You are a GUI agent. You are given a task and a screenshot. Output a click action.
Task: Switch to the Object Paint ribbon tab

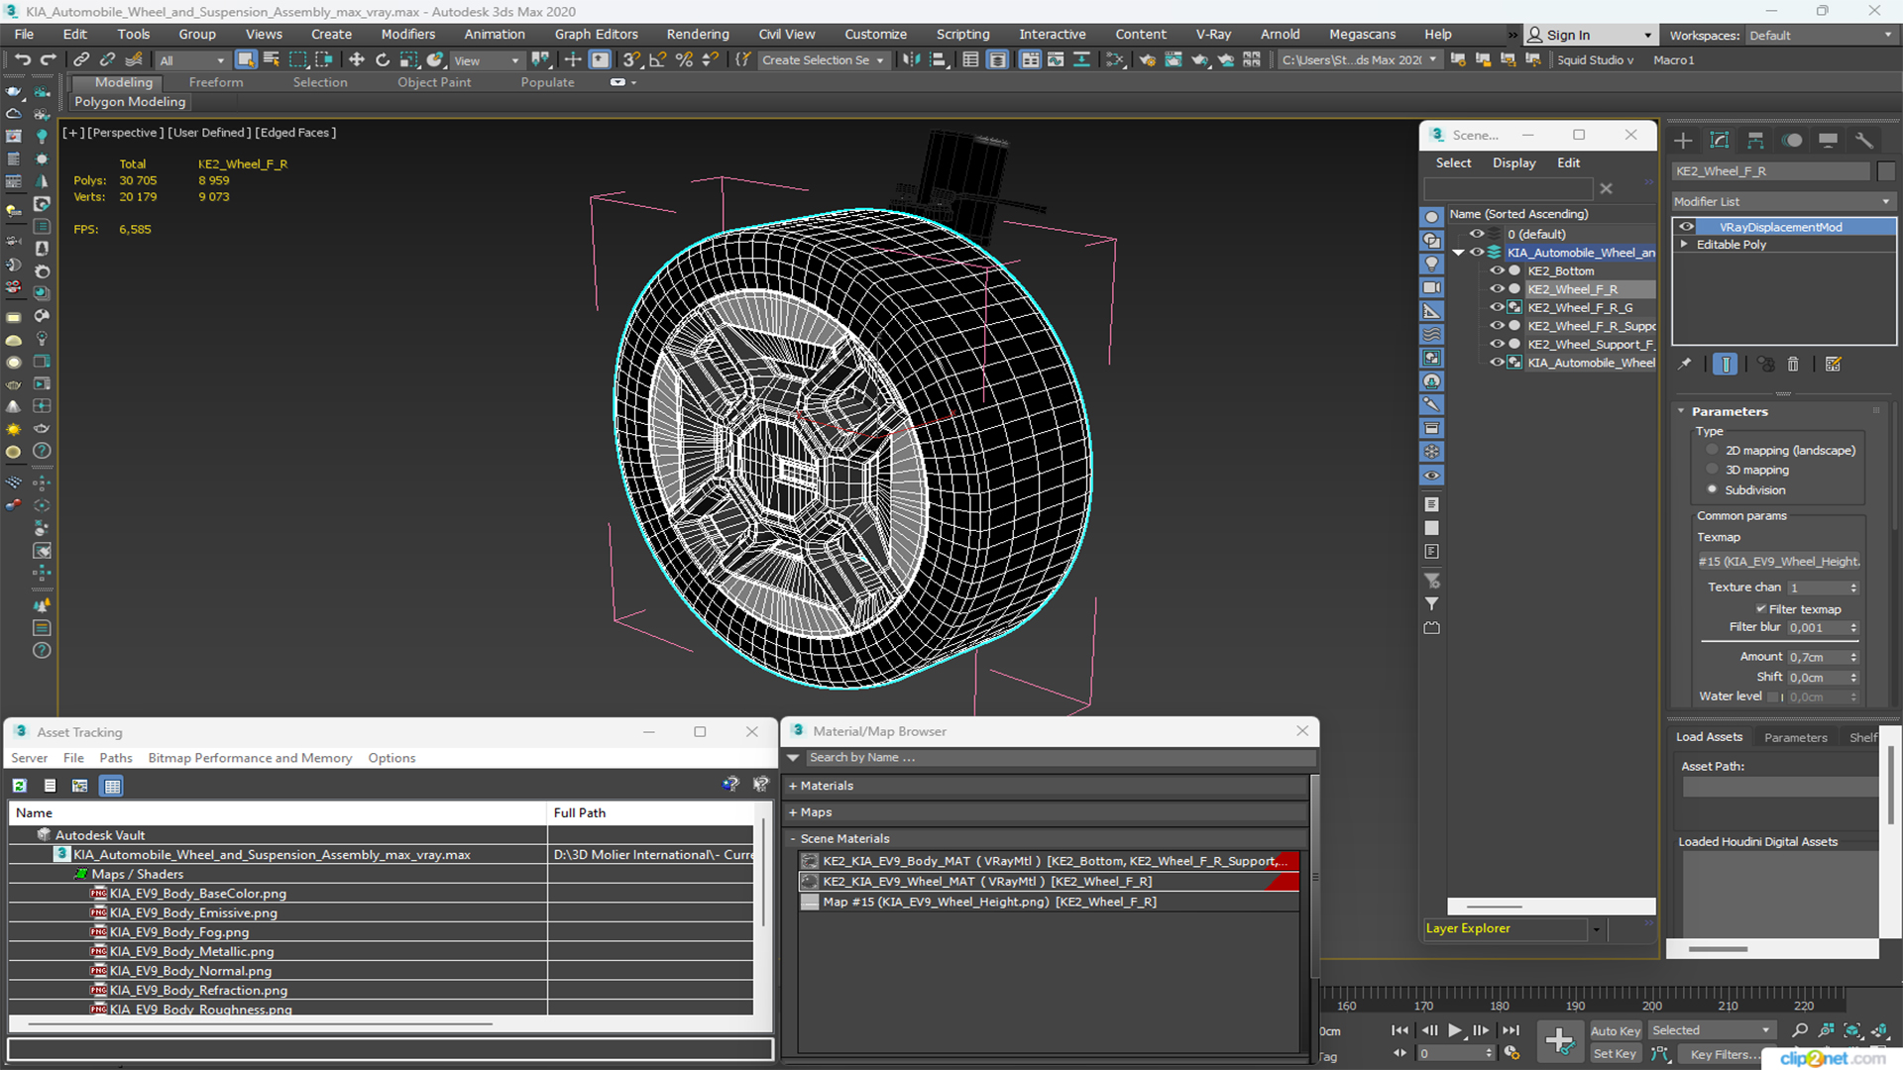pos(434,82)
